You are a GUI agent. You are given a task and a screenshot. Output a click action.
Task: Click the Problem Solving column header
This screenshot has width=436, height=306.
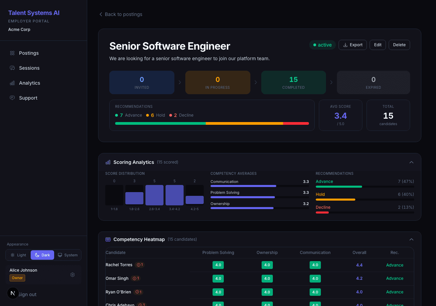click(218, 253)
